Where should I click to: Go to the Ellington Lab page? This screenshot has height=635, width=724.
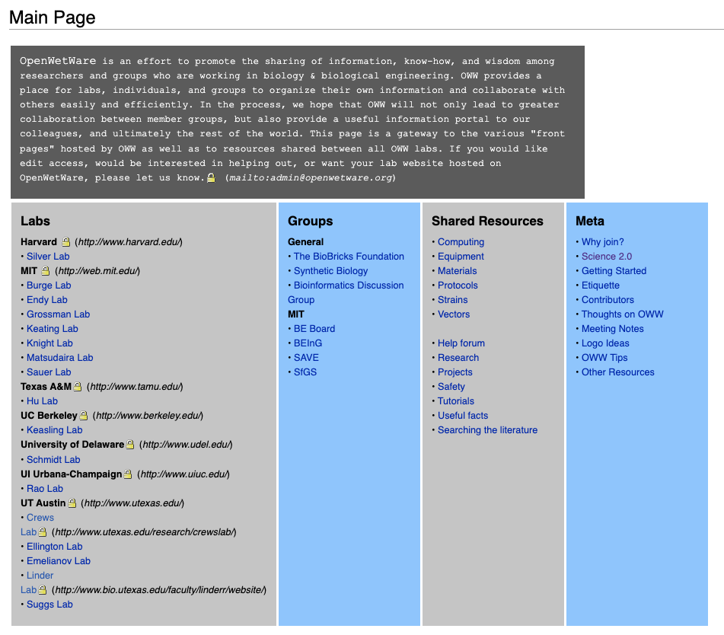55,547
